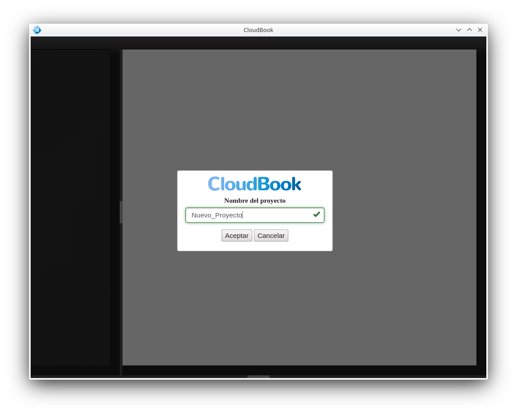Maximize the CloudBook window
Image resolution: width=517 pixels, height=414 pixels.
tap(469, 30)
